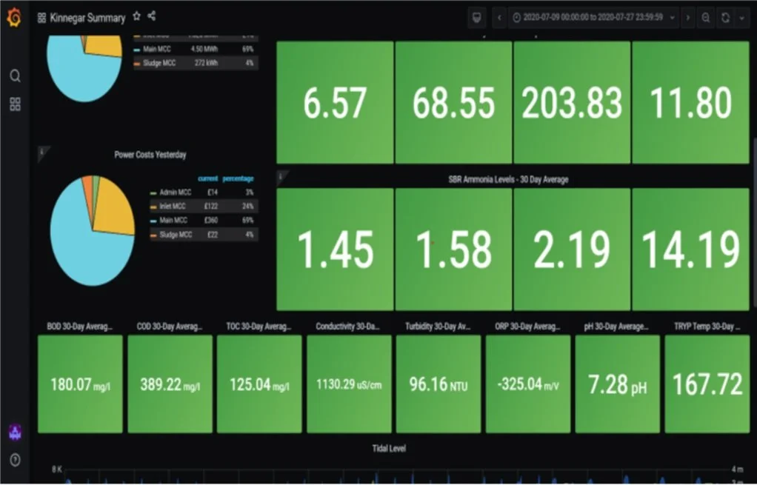Click the 1.45 ammonia stat panel
Viewport: 757px width, 485px height.
[x=335, y=249]
